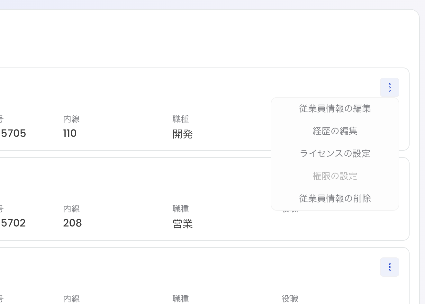Click the extension number 110
This screenshot has height=304, width=425.
point(70,133)
